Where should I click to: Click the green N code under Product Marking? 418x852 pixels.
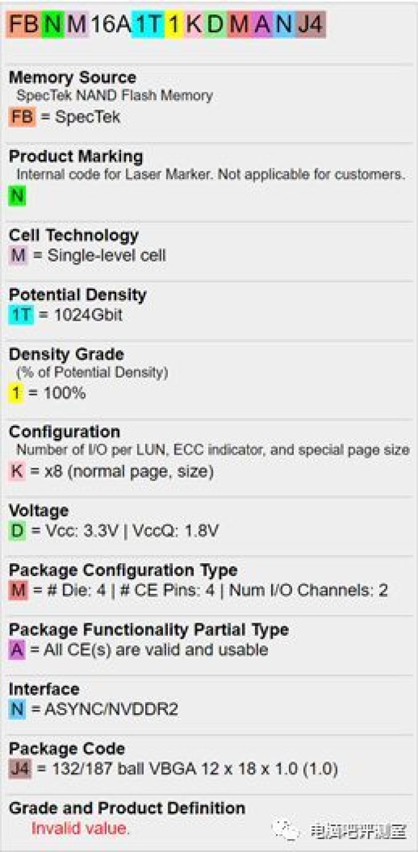17,197
